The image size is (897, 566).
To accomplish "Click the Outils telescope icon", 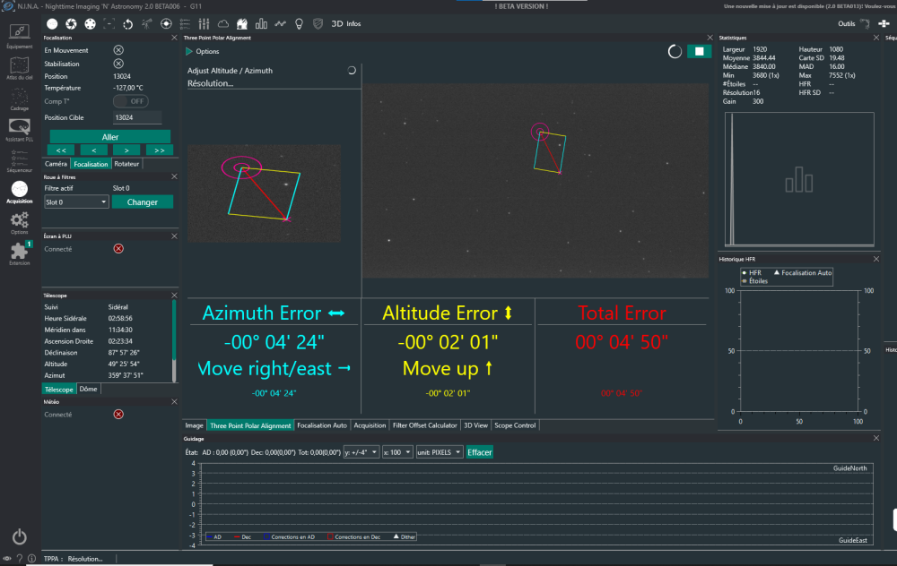I will tap(865, 24).
